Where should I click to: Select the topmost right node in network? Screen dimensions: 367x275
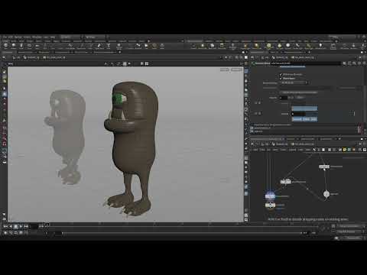324,167
